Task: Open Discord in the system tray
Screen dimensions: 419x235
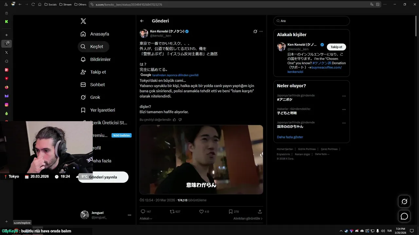Action: 357,231
